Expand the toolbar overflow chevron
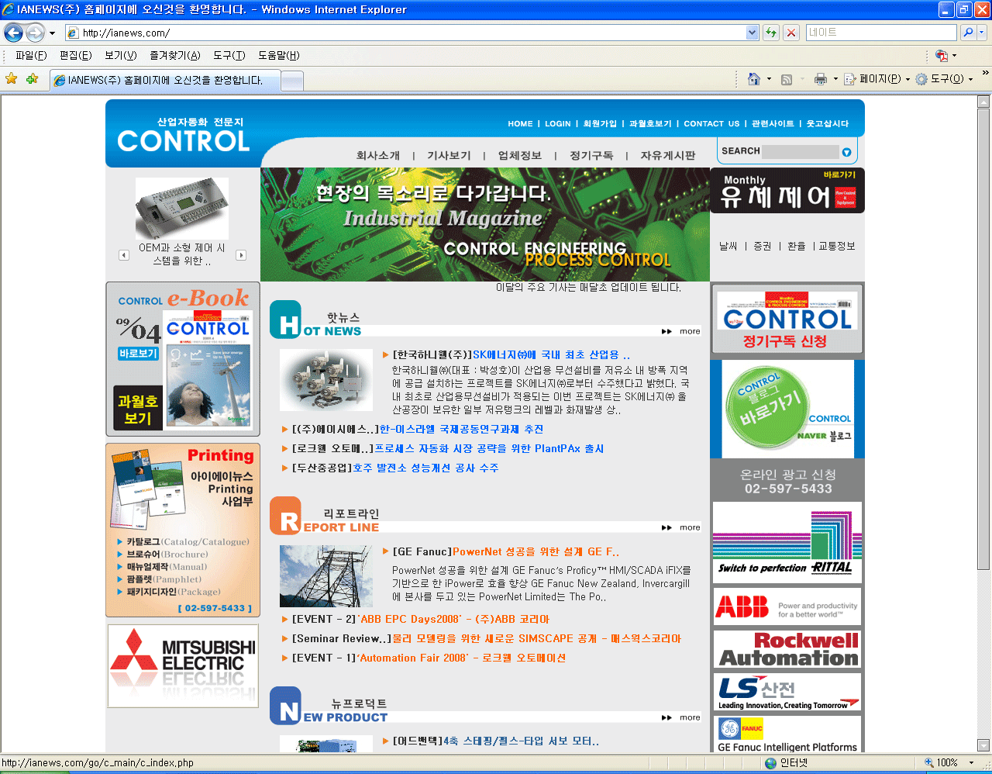Viewport: 992px width, 774px height. (x=985, y=73)
